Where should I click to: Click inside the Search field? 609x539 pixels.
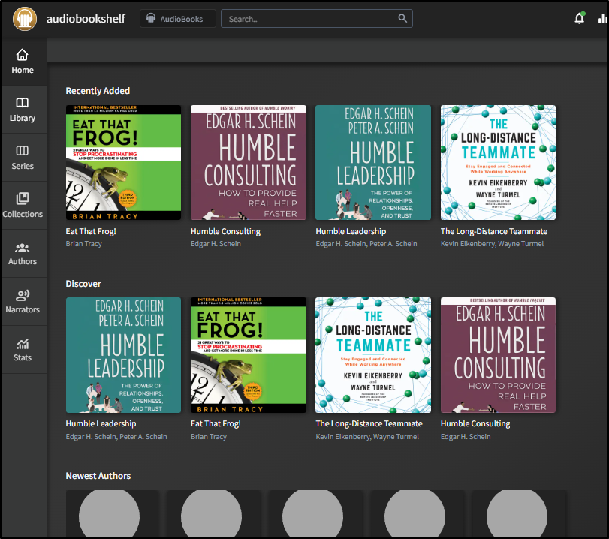tap(317, 19)
